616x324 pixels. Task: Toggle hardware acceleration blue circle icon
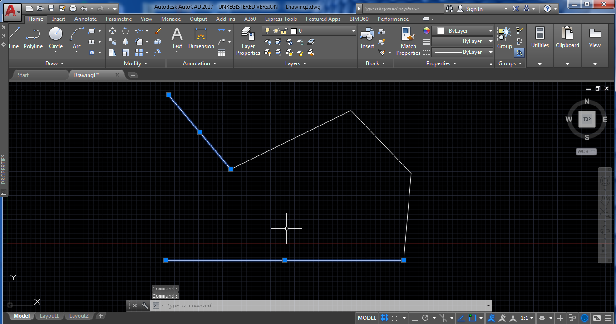(x=585, y=318)
